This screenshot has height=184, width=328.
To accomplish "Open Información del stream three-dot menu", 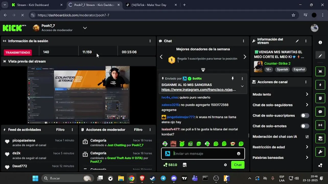I will point(306,41).
